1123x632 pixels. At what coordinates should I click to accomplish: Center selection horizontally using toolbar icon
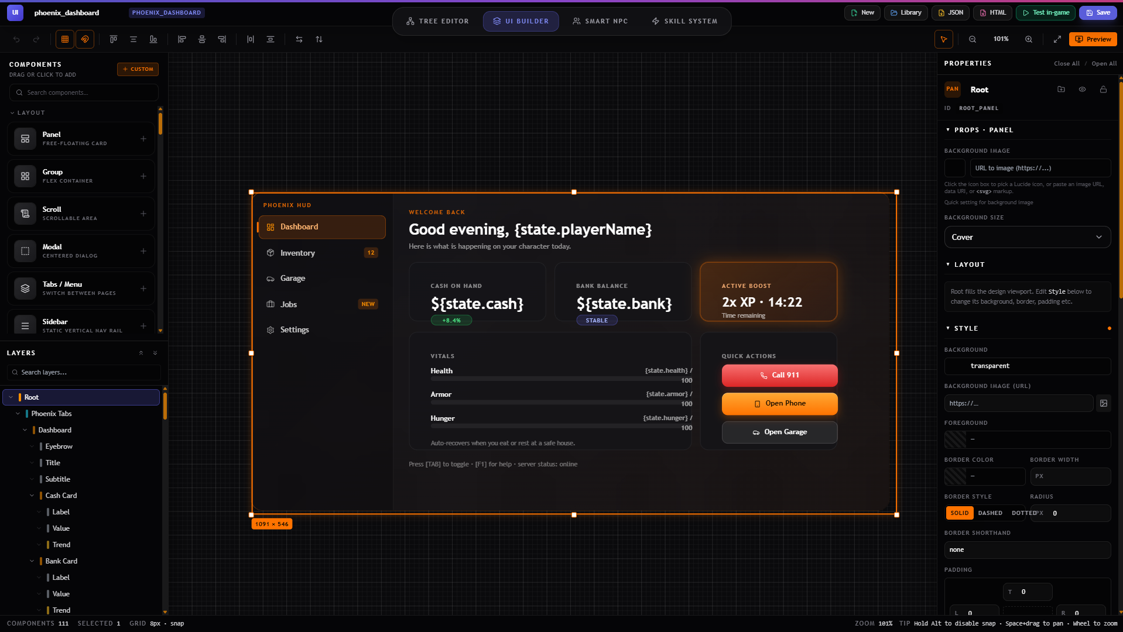[202, 39]
